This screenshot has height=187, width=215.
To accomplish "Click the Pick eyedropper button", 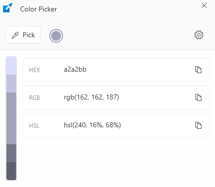I will tap(23, 35).
